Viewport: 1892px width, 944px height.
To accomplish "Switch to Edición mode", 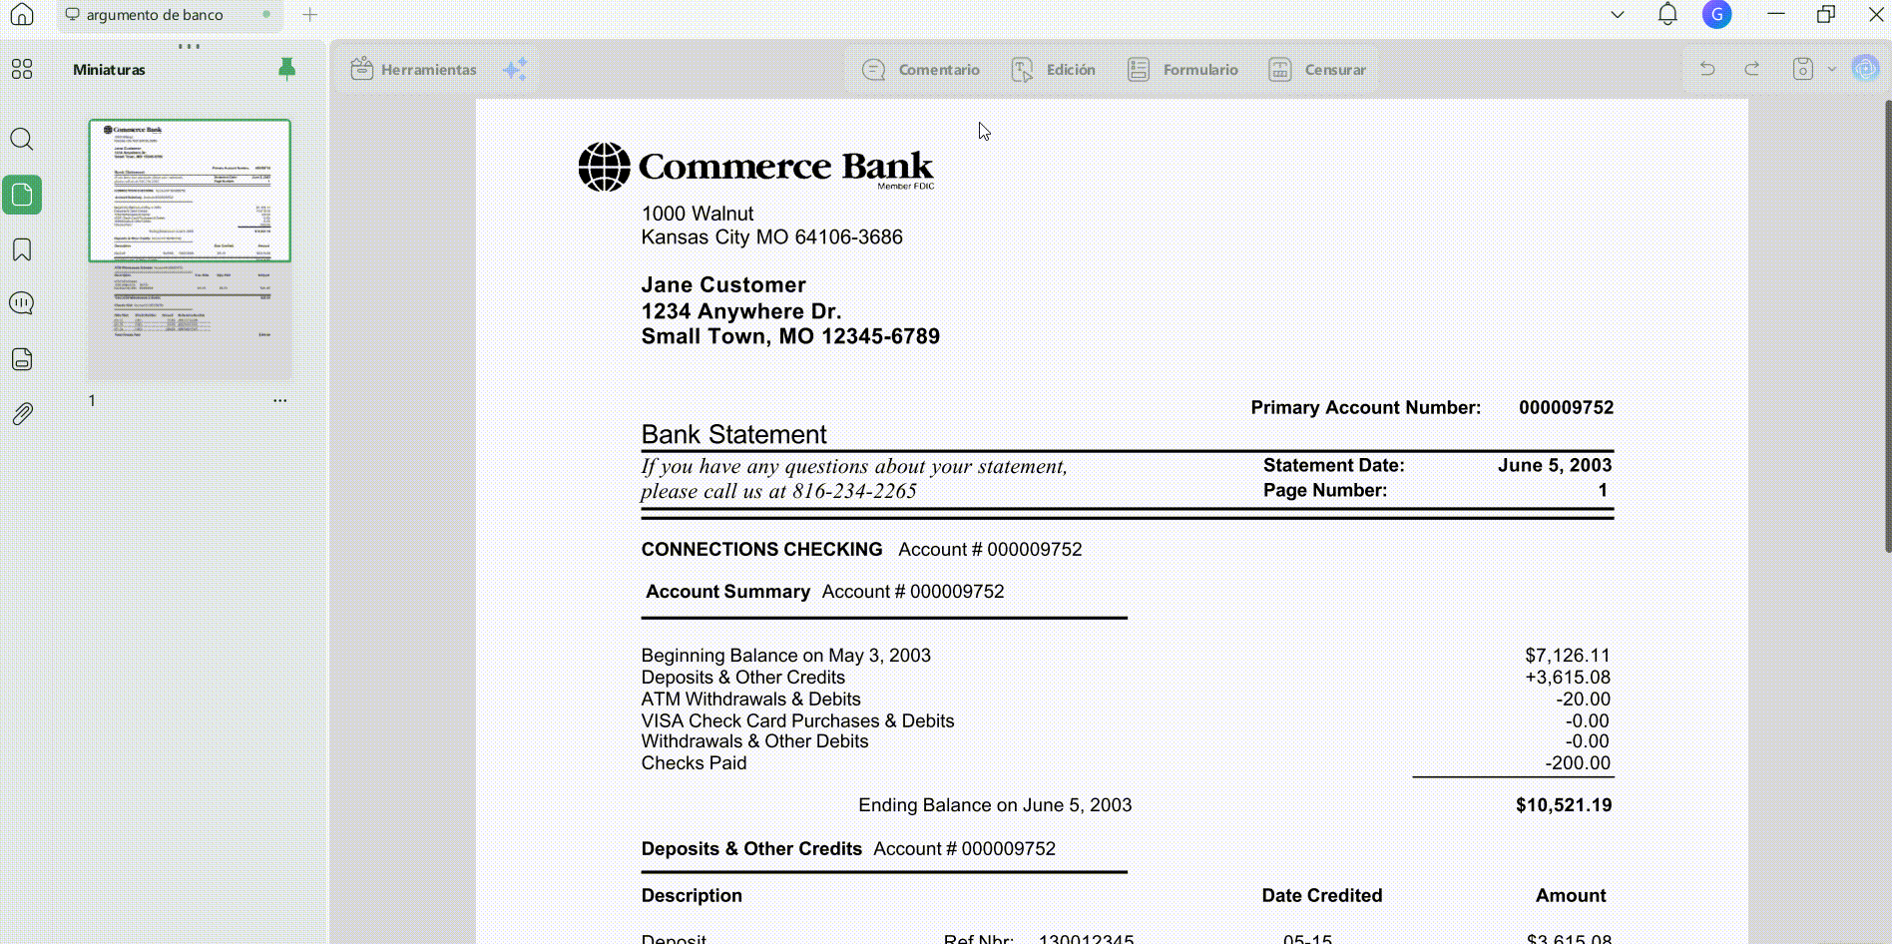I will point(1053,70).
